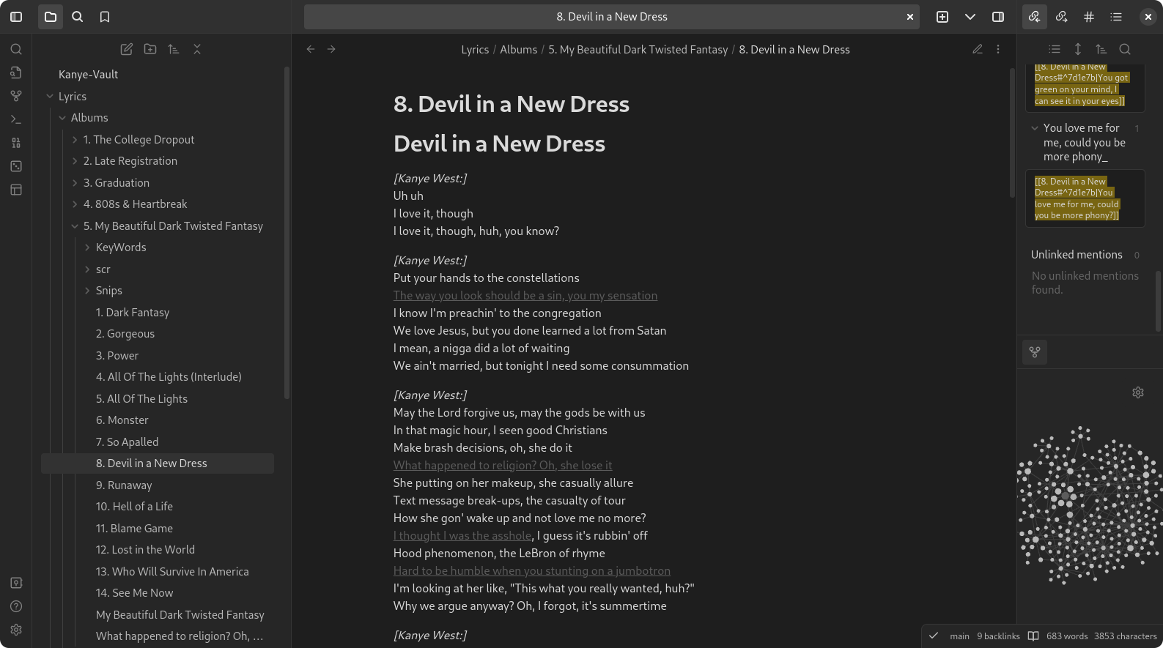
Task: Click the sync checkmark in status bar
Action: click(x=934, y=636)
